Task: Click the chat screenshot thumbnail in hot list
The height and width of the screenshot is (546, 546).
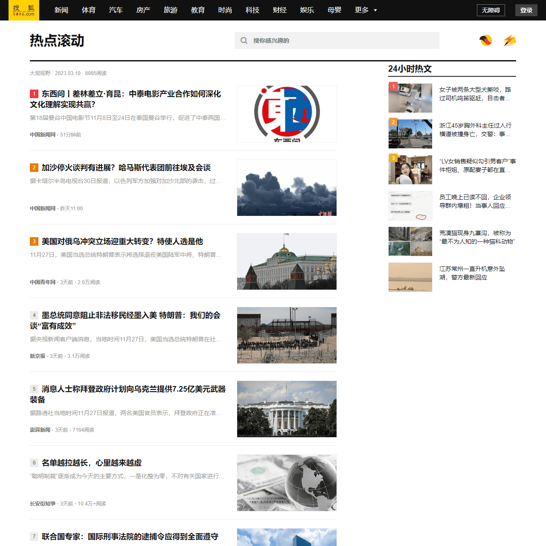Action: 410,206
